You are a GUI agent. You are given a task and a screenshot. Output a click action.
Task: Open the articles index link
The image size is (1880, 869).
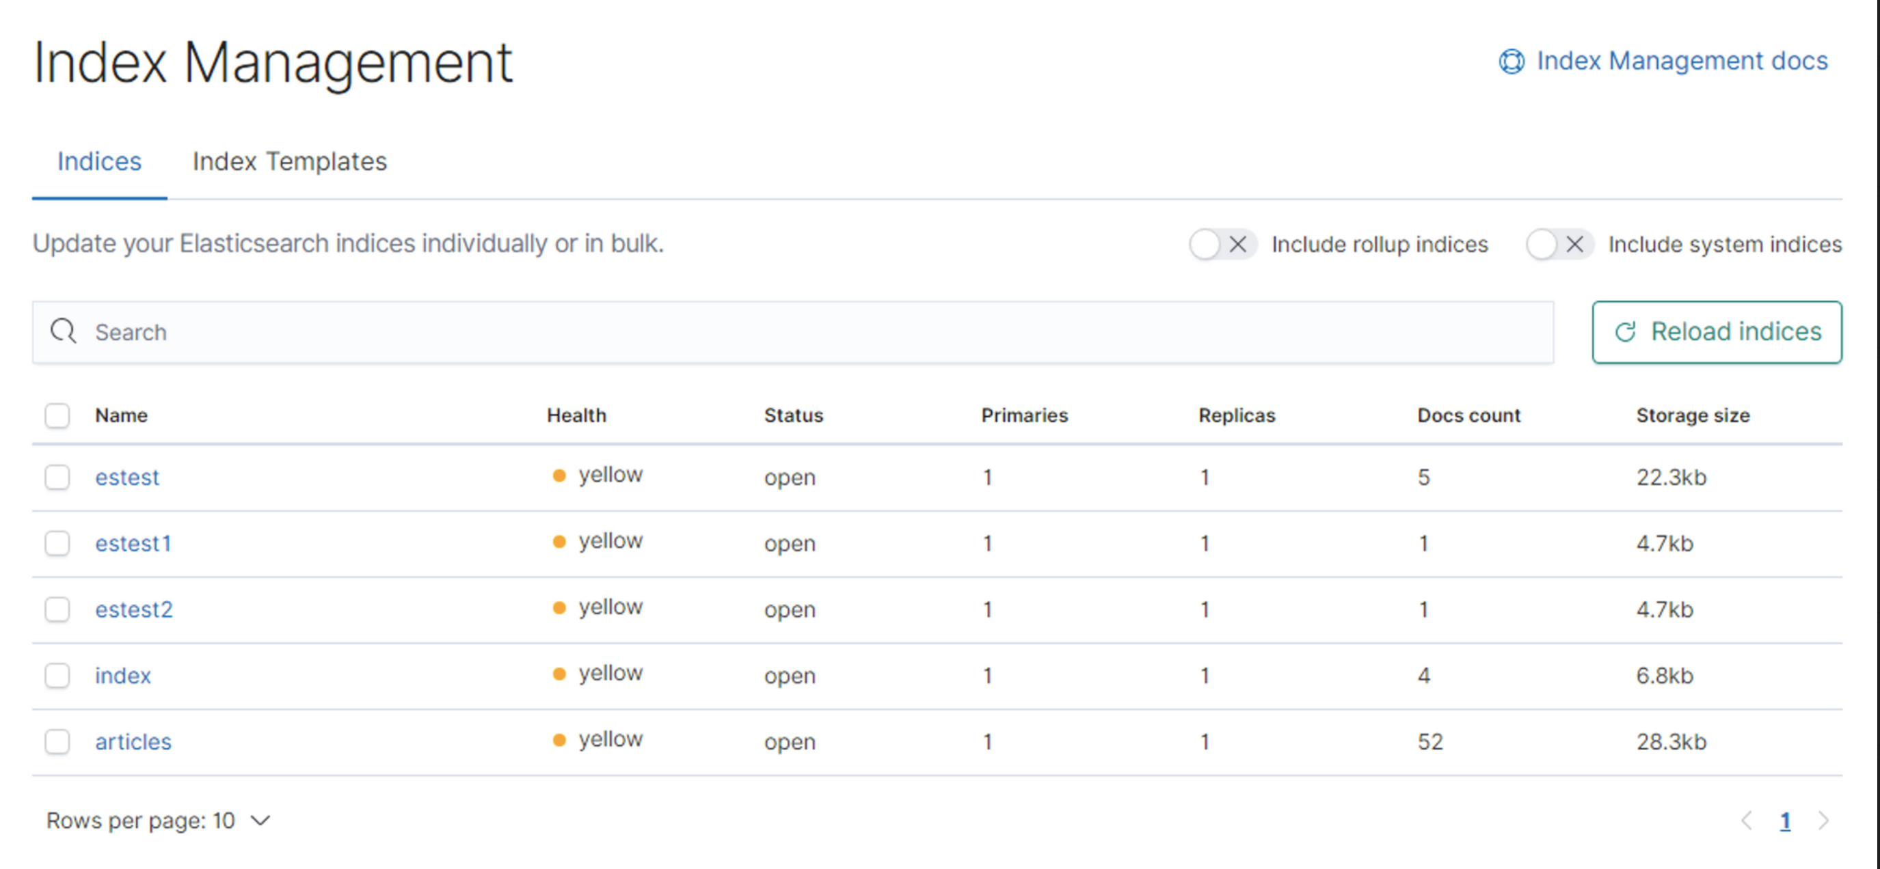pos(133,741)
